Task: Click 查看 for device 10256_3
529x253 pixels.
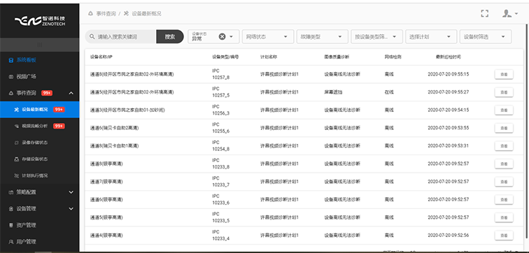Action: [504, 110]
